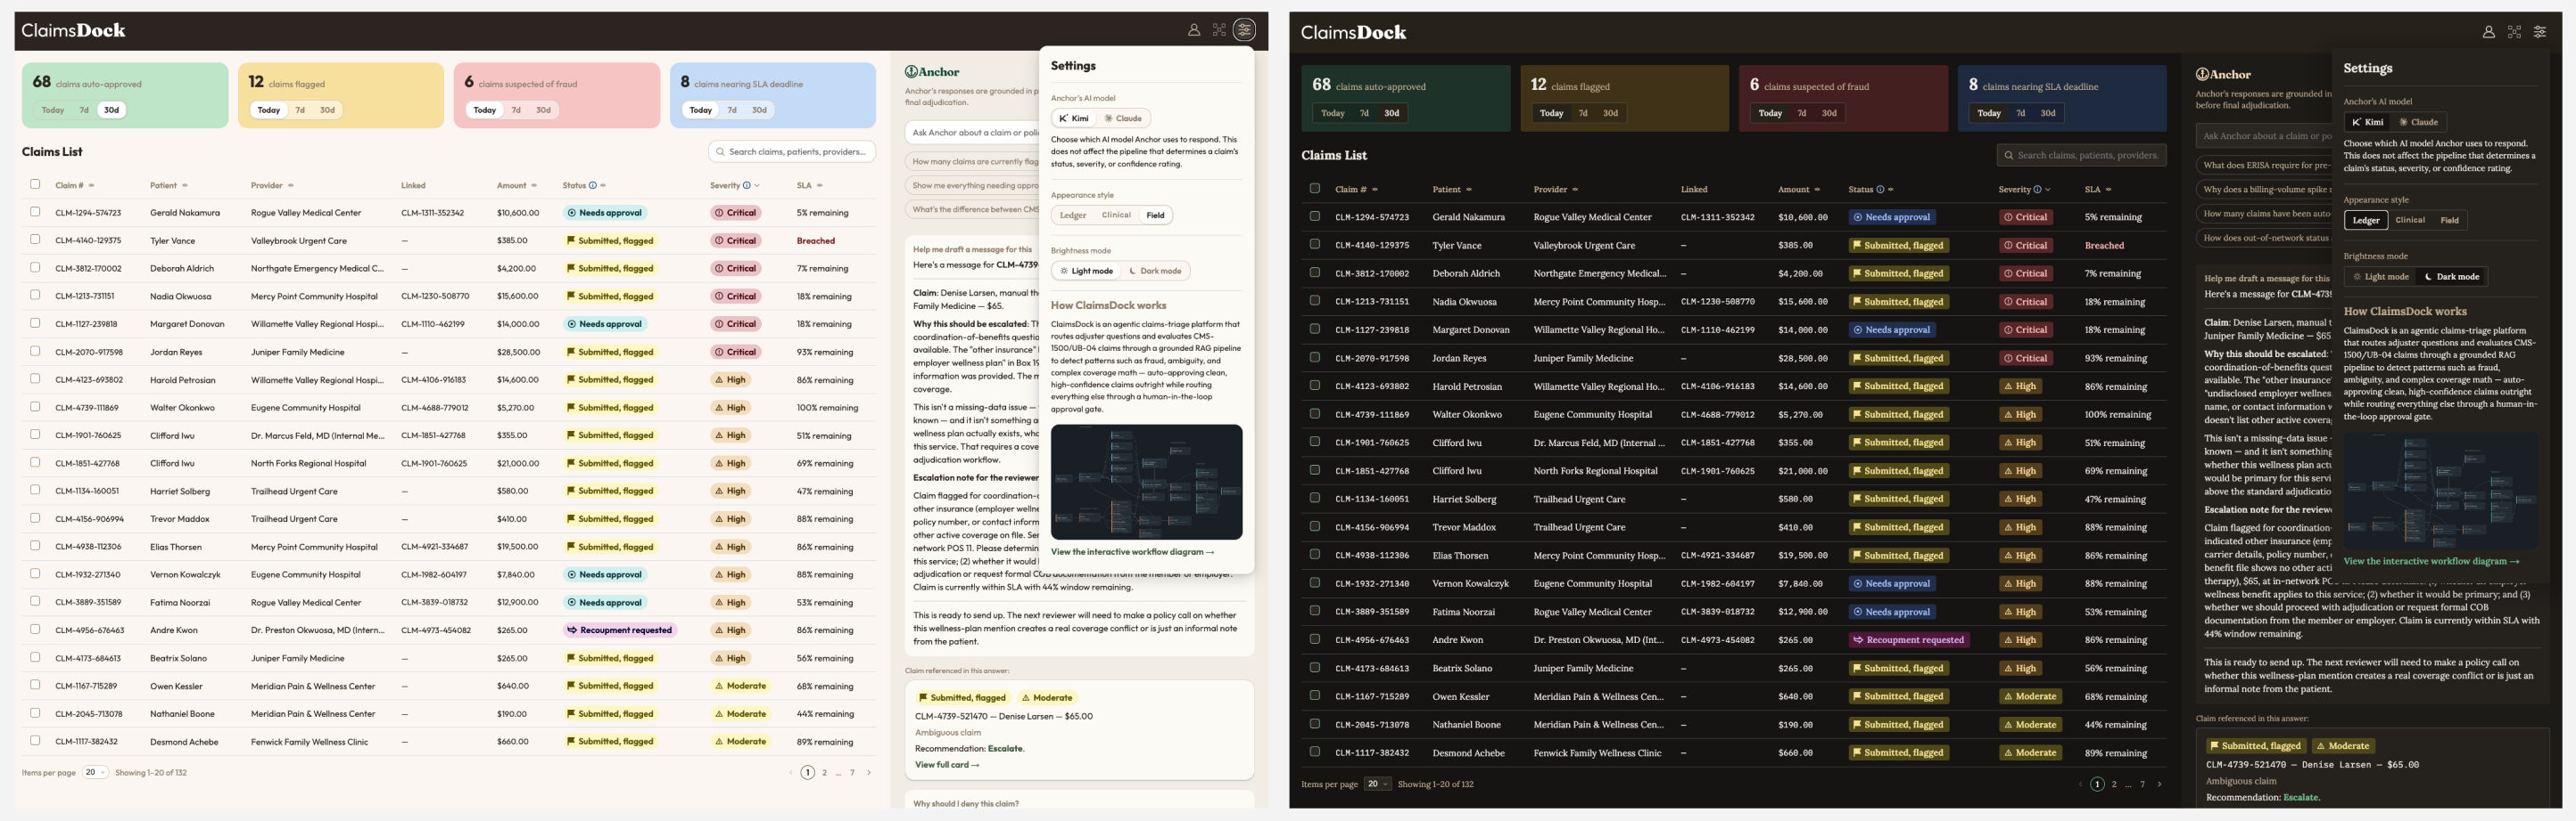Click Status info icon in dark window
This screenshot has height=821, width=2576.
point(1880,190)
